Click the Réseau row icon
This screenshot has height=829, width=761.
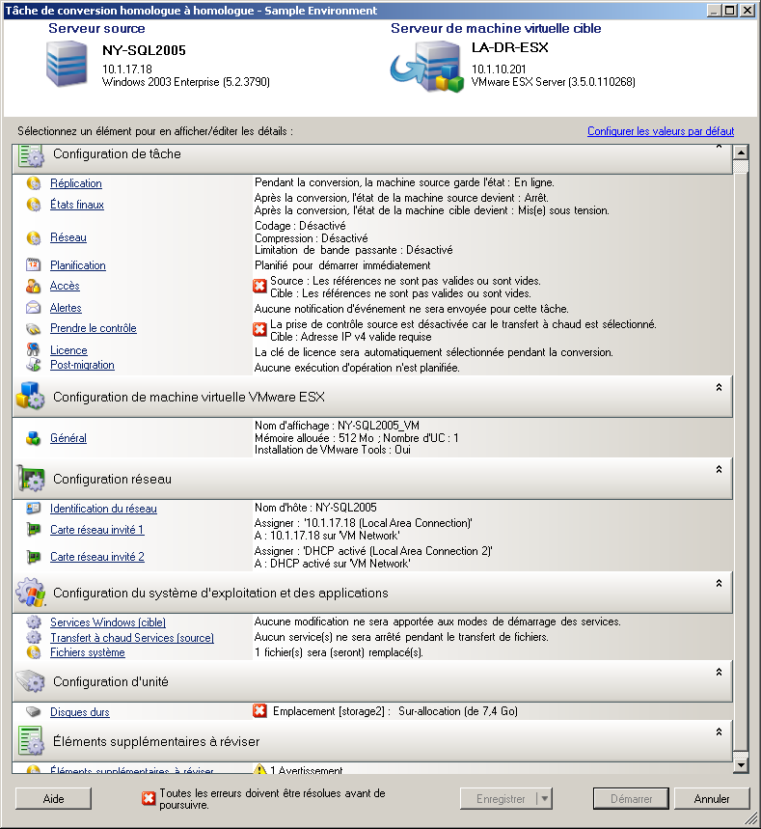click(34, 238)
